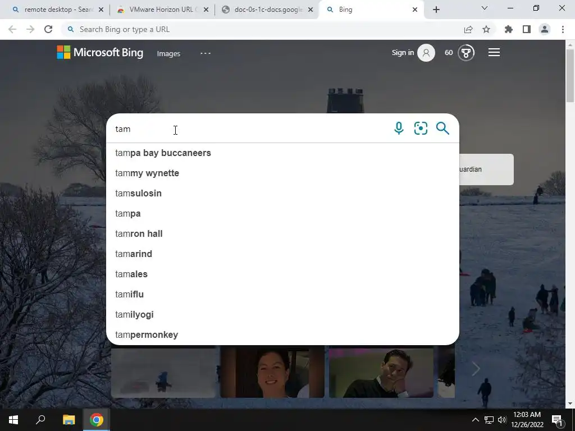This screenshot has height=431, width=575.
Task: Click the magnifier search button in Bing box
Action: [442, 129]
